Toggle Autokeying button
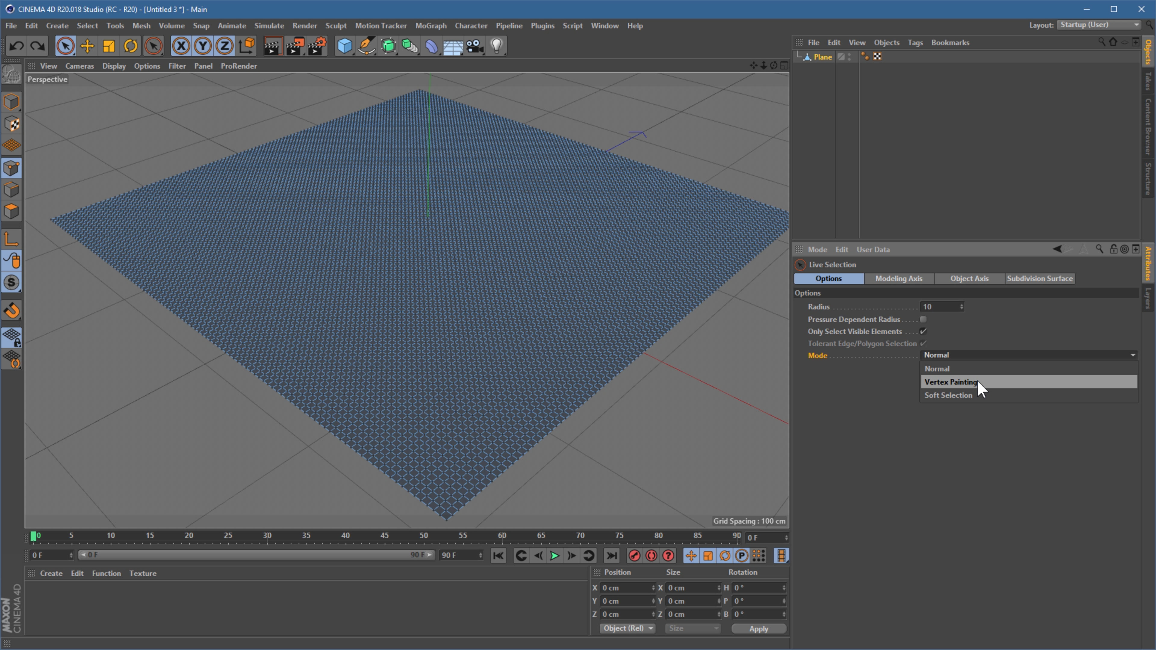 (651, 556)
